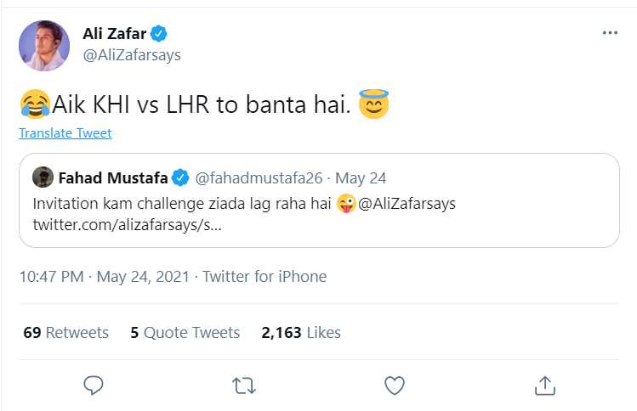Click the reply speech bubble icon
The height and width of the screenshot is (411, 637).
point(94,386)
